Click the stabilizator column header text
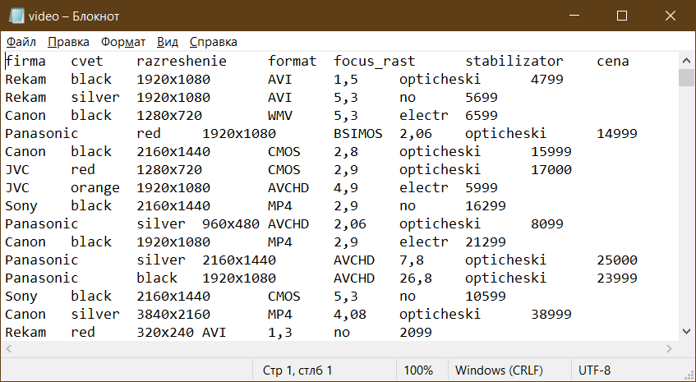The height and width of the screenshot is (382, 696). [514, 61]
